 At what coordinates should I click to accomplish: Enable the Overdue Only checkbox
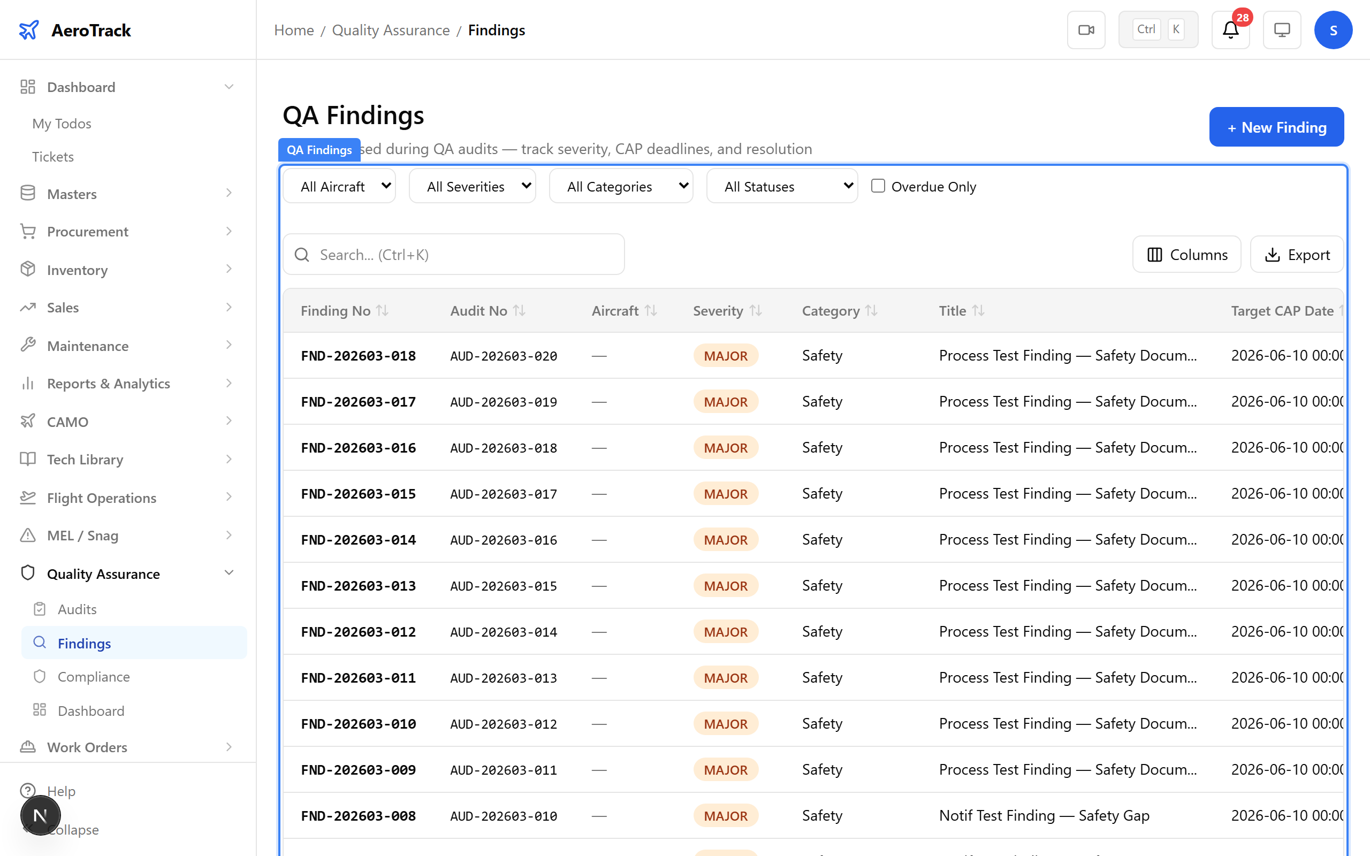(x=878, y=185)
